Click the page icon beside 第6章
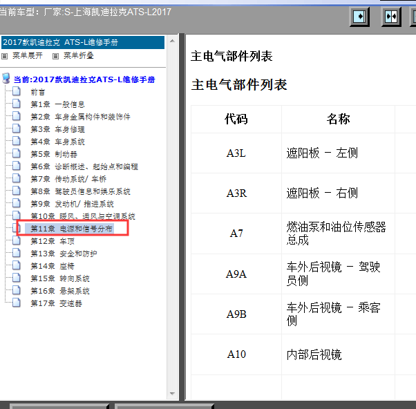Image resolution: width=416 pixels, height=409 pixels. coord(17,166)
